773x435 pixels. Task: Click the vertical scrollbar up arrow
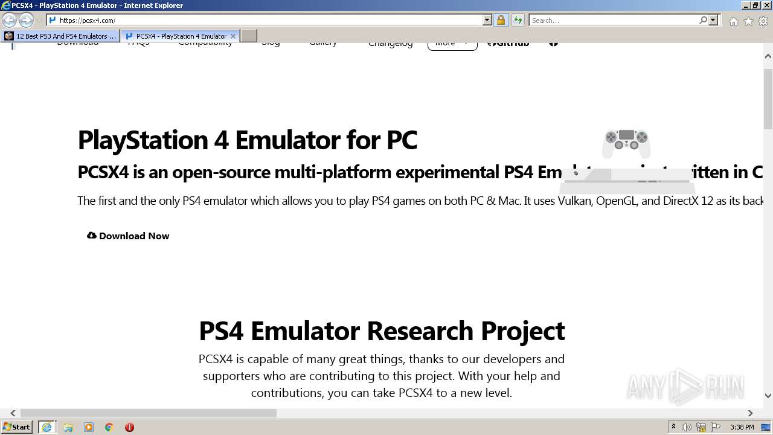coord(768,56)
